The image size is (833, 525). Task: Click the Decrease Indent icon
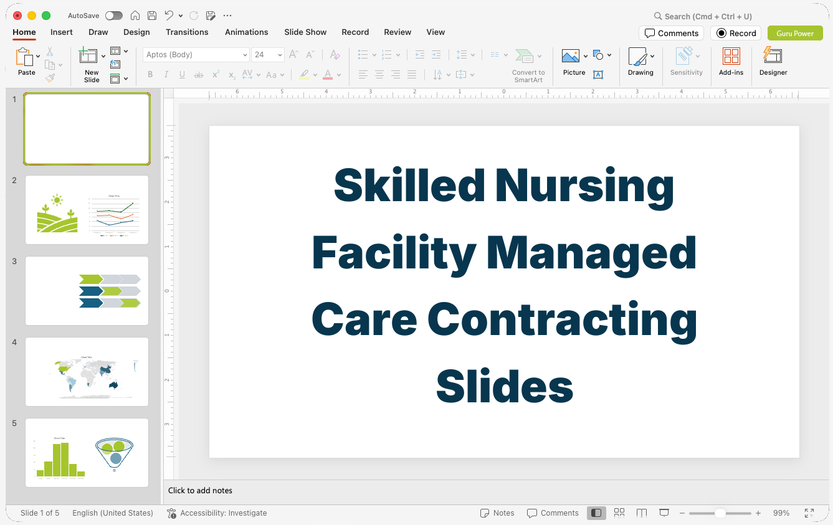point(420,55)
